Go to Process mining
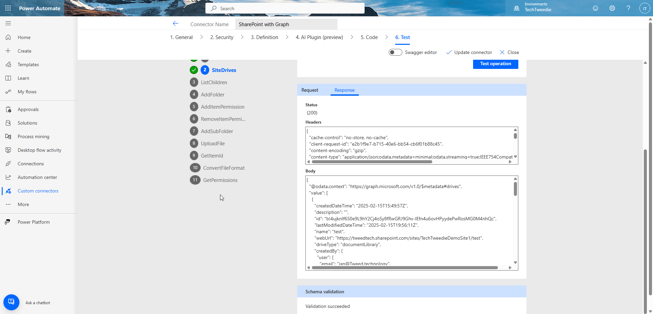 33,136
